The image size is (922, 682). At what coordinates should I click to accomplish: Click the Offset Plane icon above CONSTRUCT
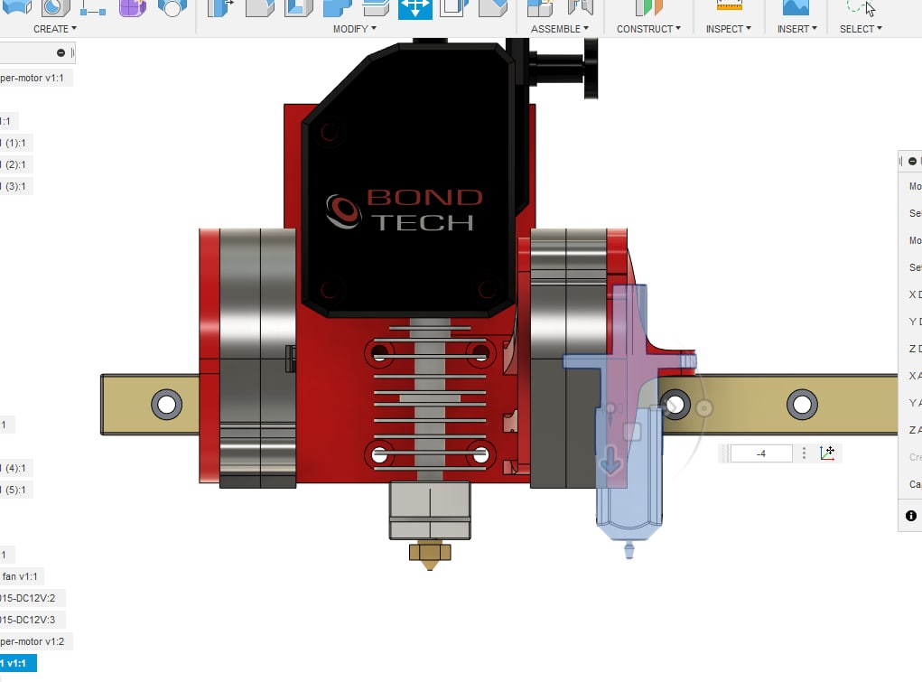[649, 7]
